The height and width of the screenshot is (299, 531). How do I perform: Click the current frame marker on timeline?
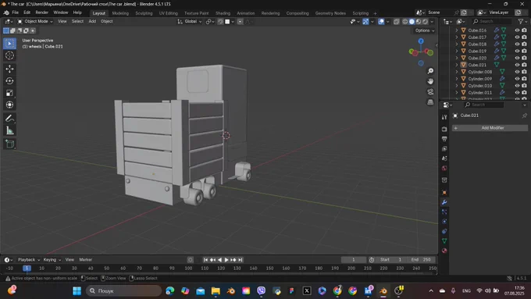[27, 269]
